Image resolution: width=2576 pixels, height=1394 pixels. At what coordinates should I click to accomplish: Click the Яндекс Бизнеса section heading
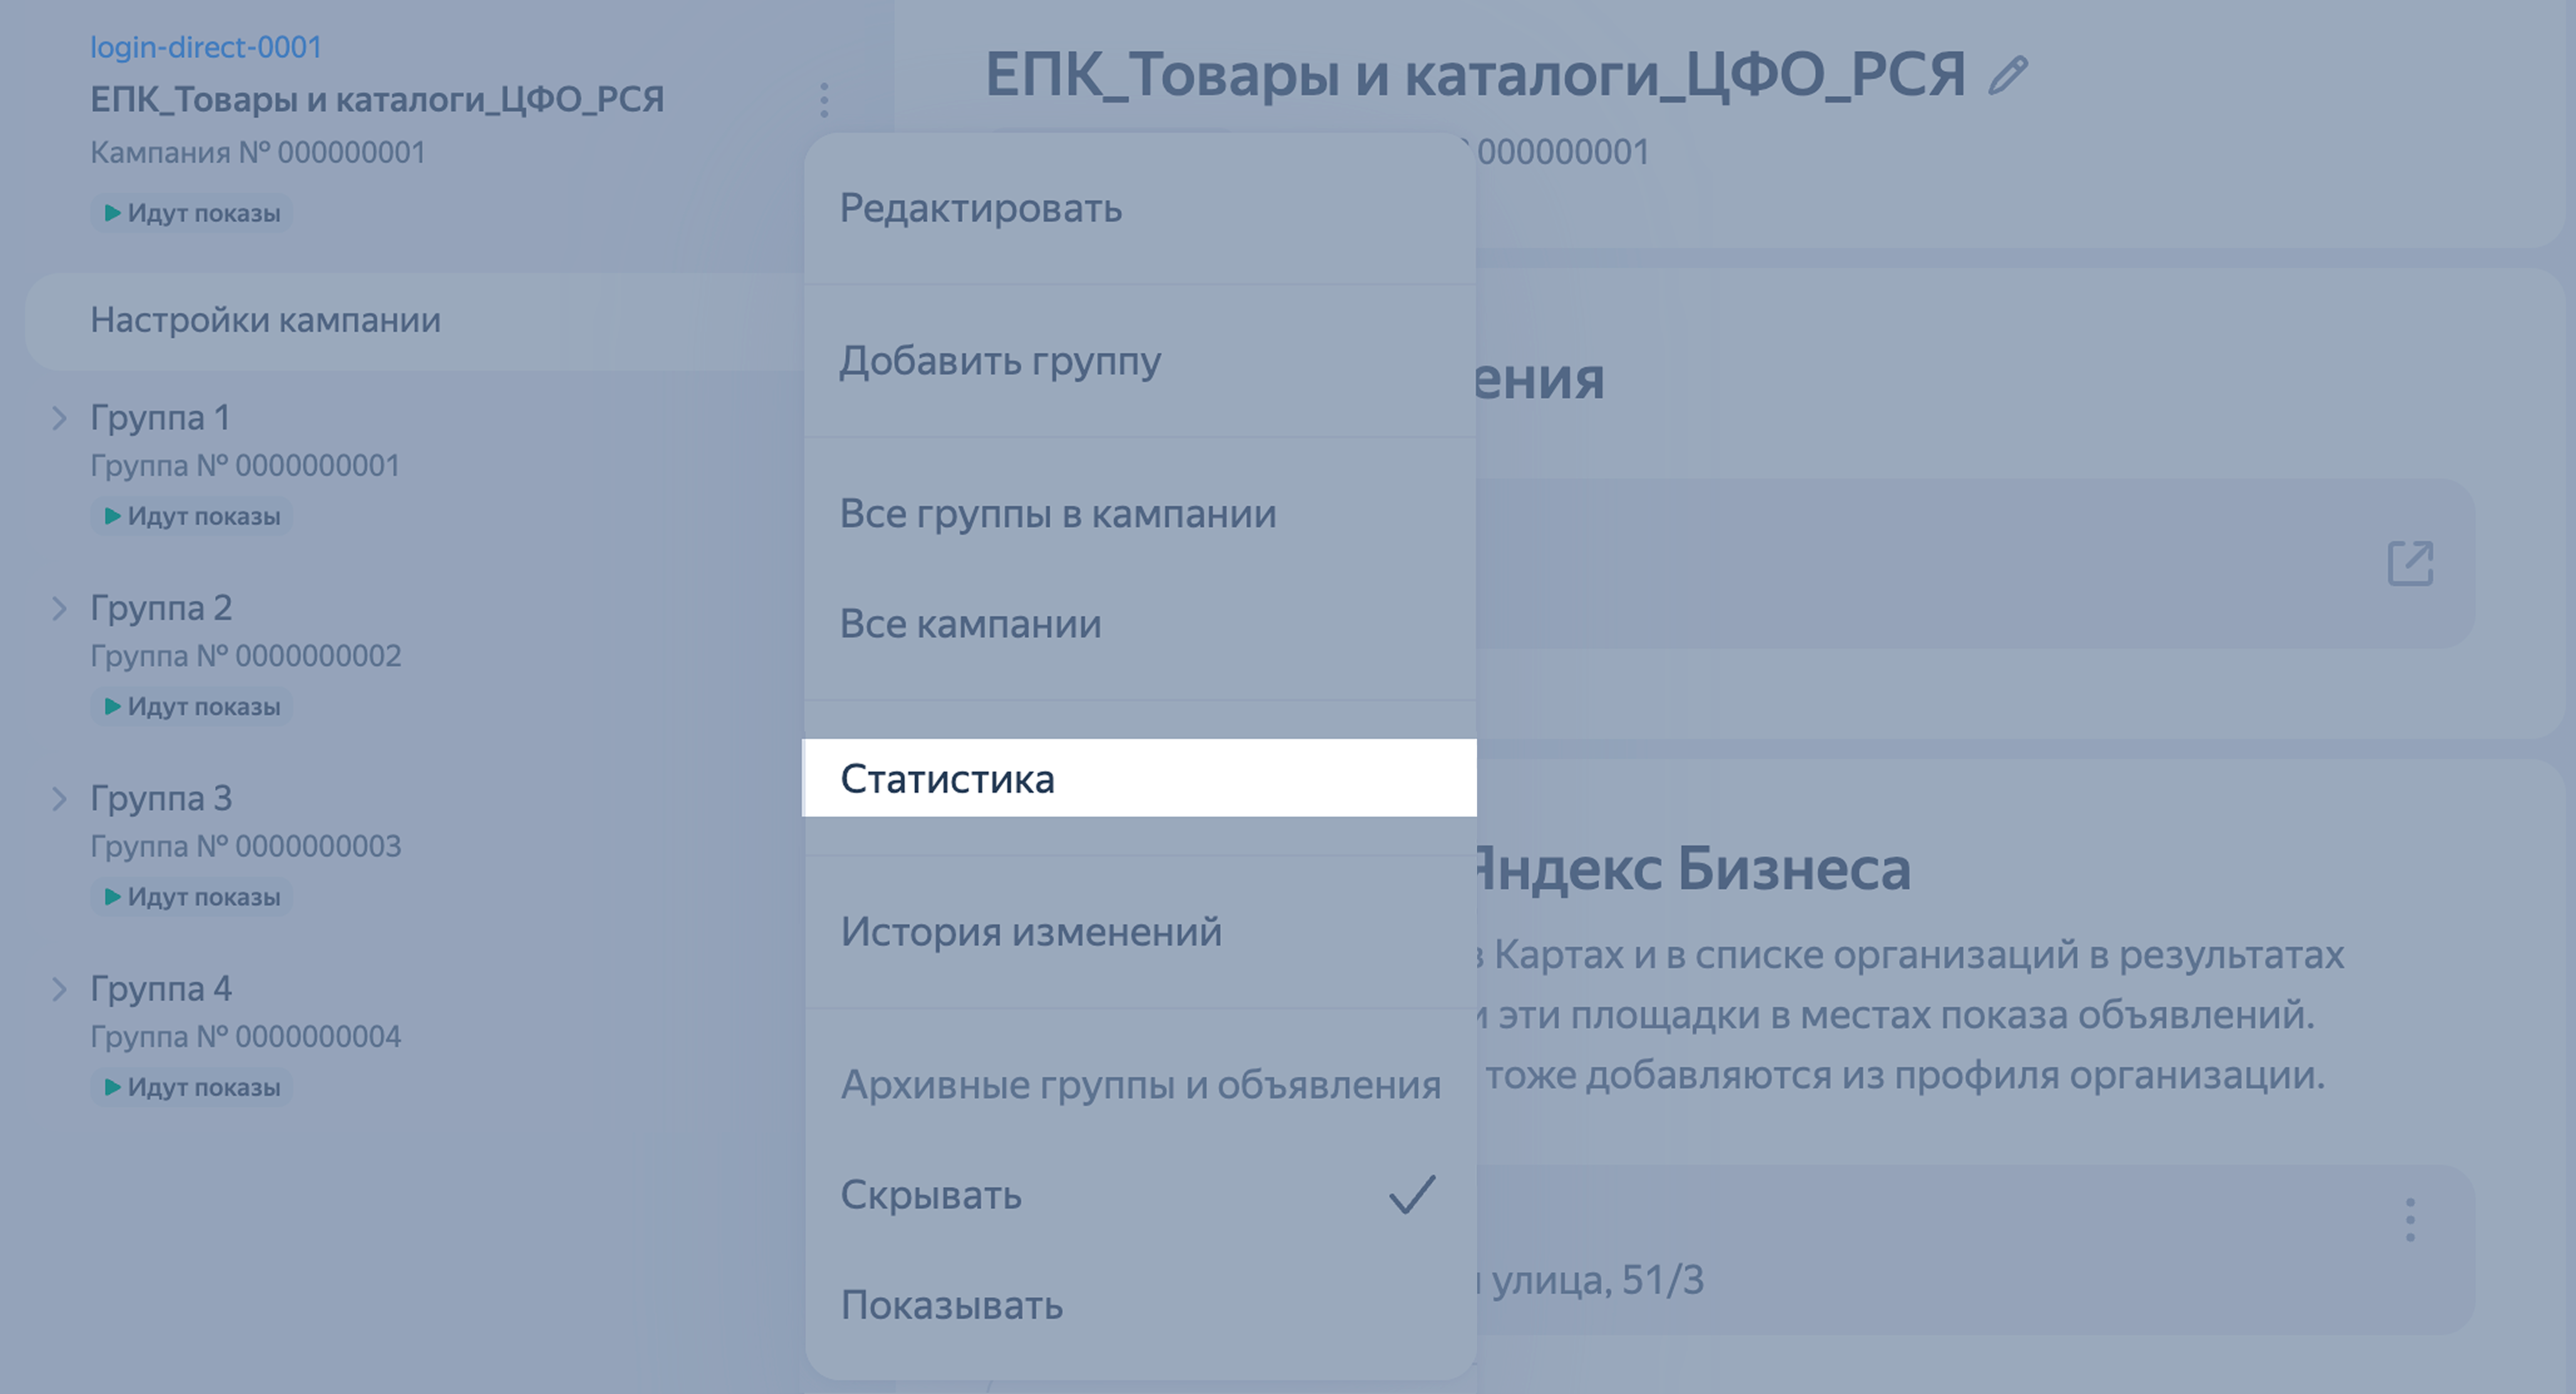click(1693, 868)
